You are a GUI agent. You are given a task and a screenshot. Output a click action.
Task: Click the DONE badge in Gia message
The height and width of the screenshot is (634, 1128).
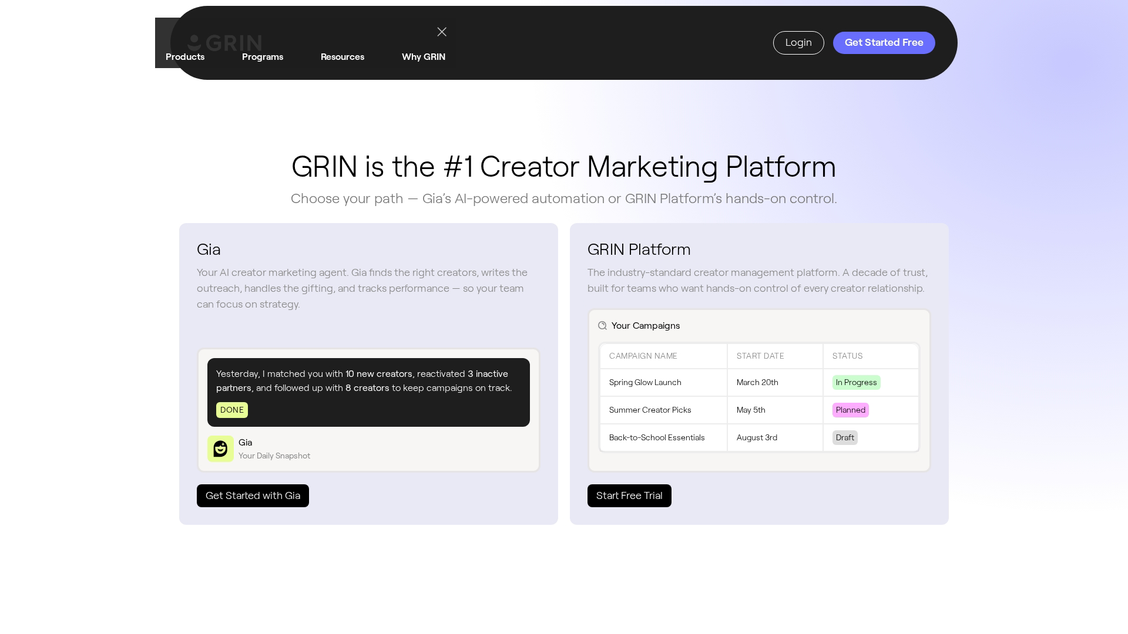point(232,410)
